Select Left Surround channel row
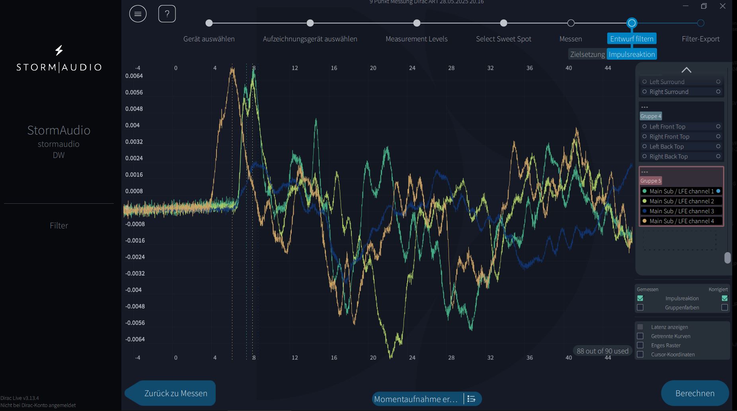Image resolution: width=737 pixels, height=411 pixels. (681, 82)
